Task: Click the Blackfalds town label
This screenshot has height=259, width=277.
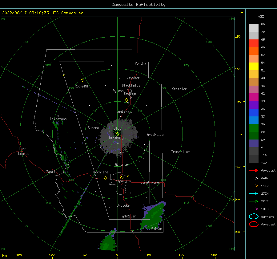Action: point(131,85)
